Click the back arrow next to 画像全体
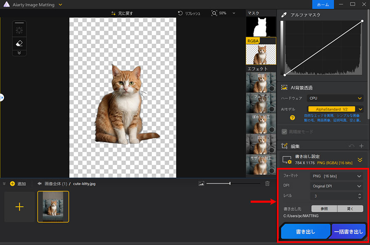The height and width of the screenshot is (245, 370). [x=39, y=184]
